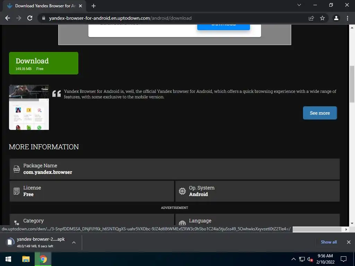Bookmark this page with the star icon
This screenshot has width=355, height=266.
click(x=322, y=18)
